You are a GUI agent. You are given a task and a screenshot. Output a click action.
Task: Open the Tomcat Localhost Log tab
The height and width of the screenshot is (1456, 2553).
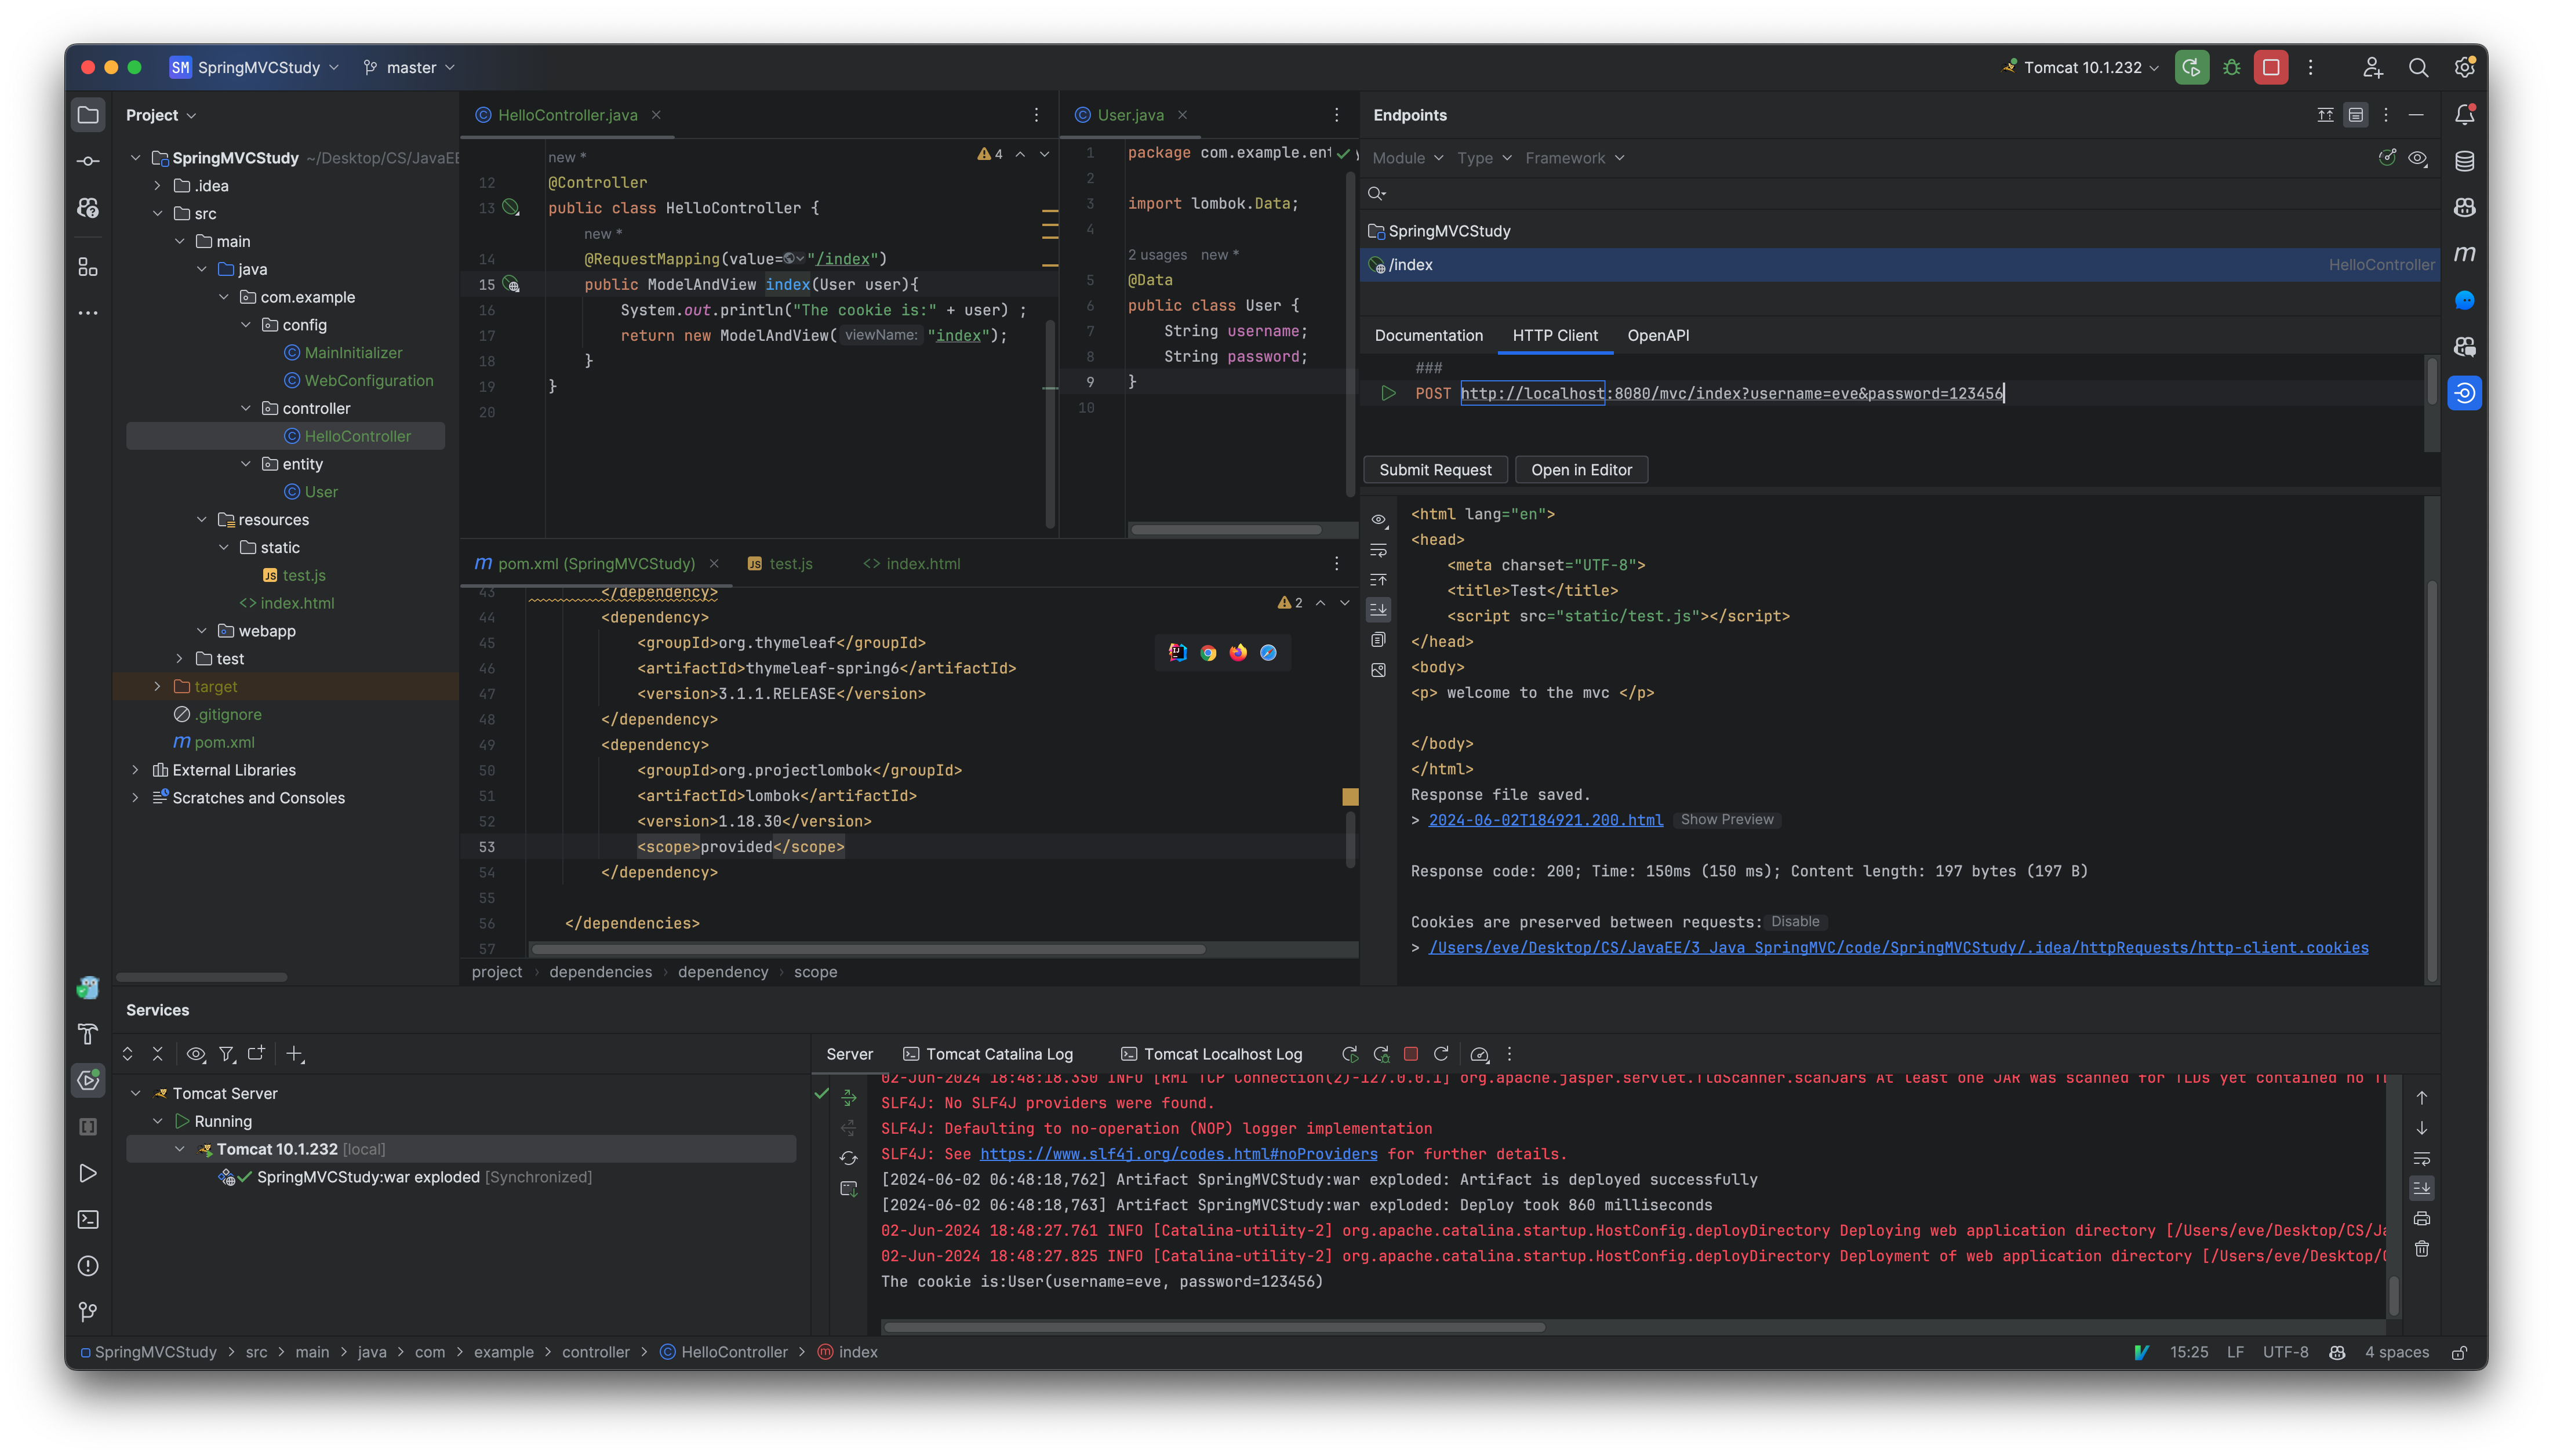pos(1212,1054)
